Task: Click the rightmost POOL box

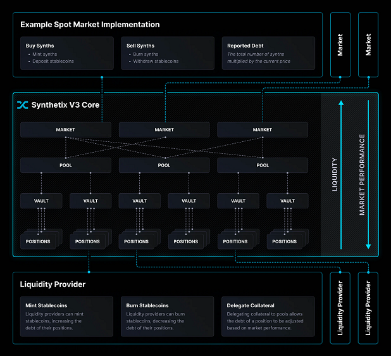Action: point(263,165)
